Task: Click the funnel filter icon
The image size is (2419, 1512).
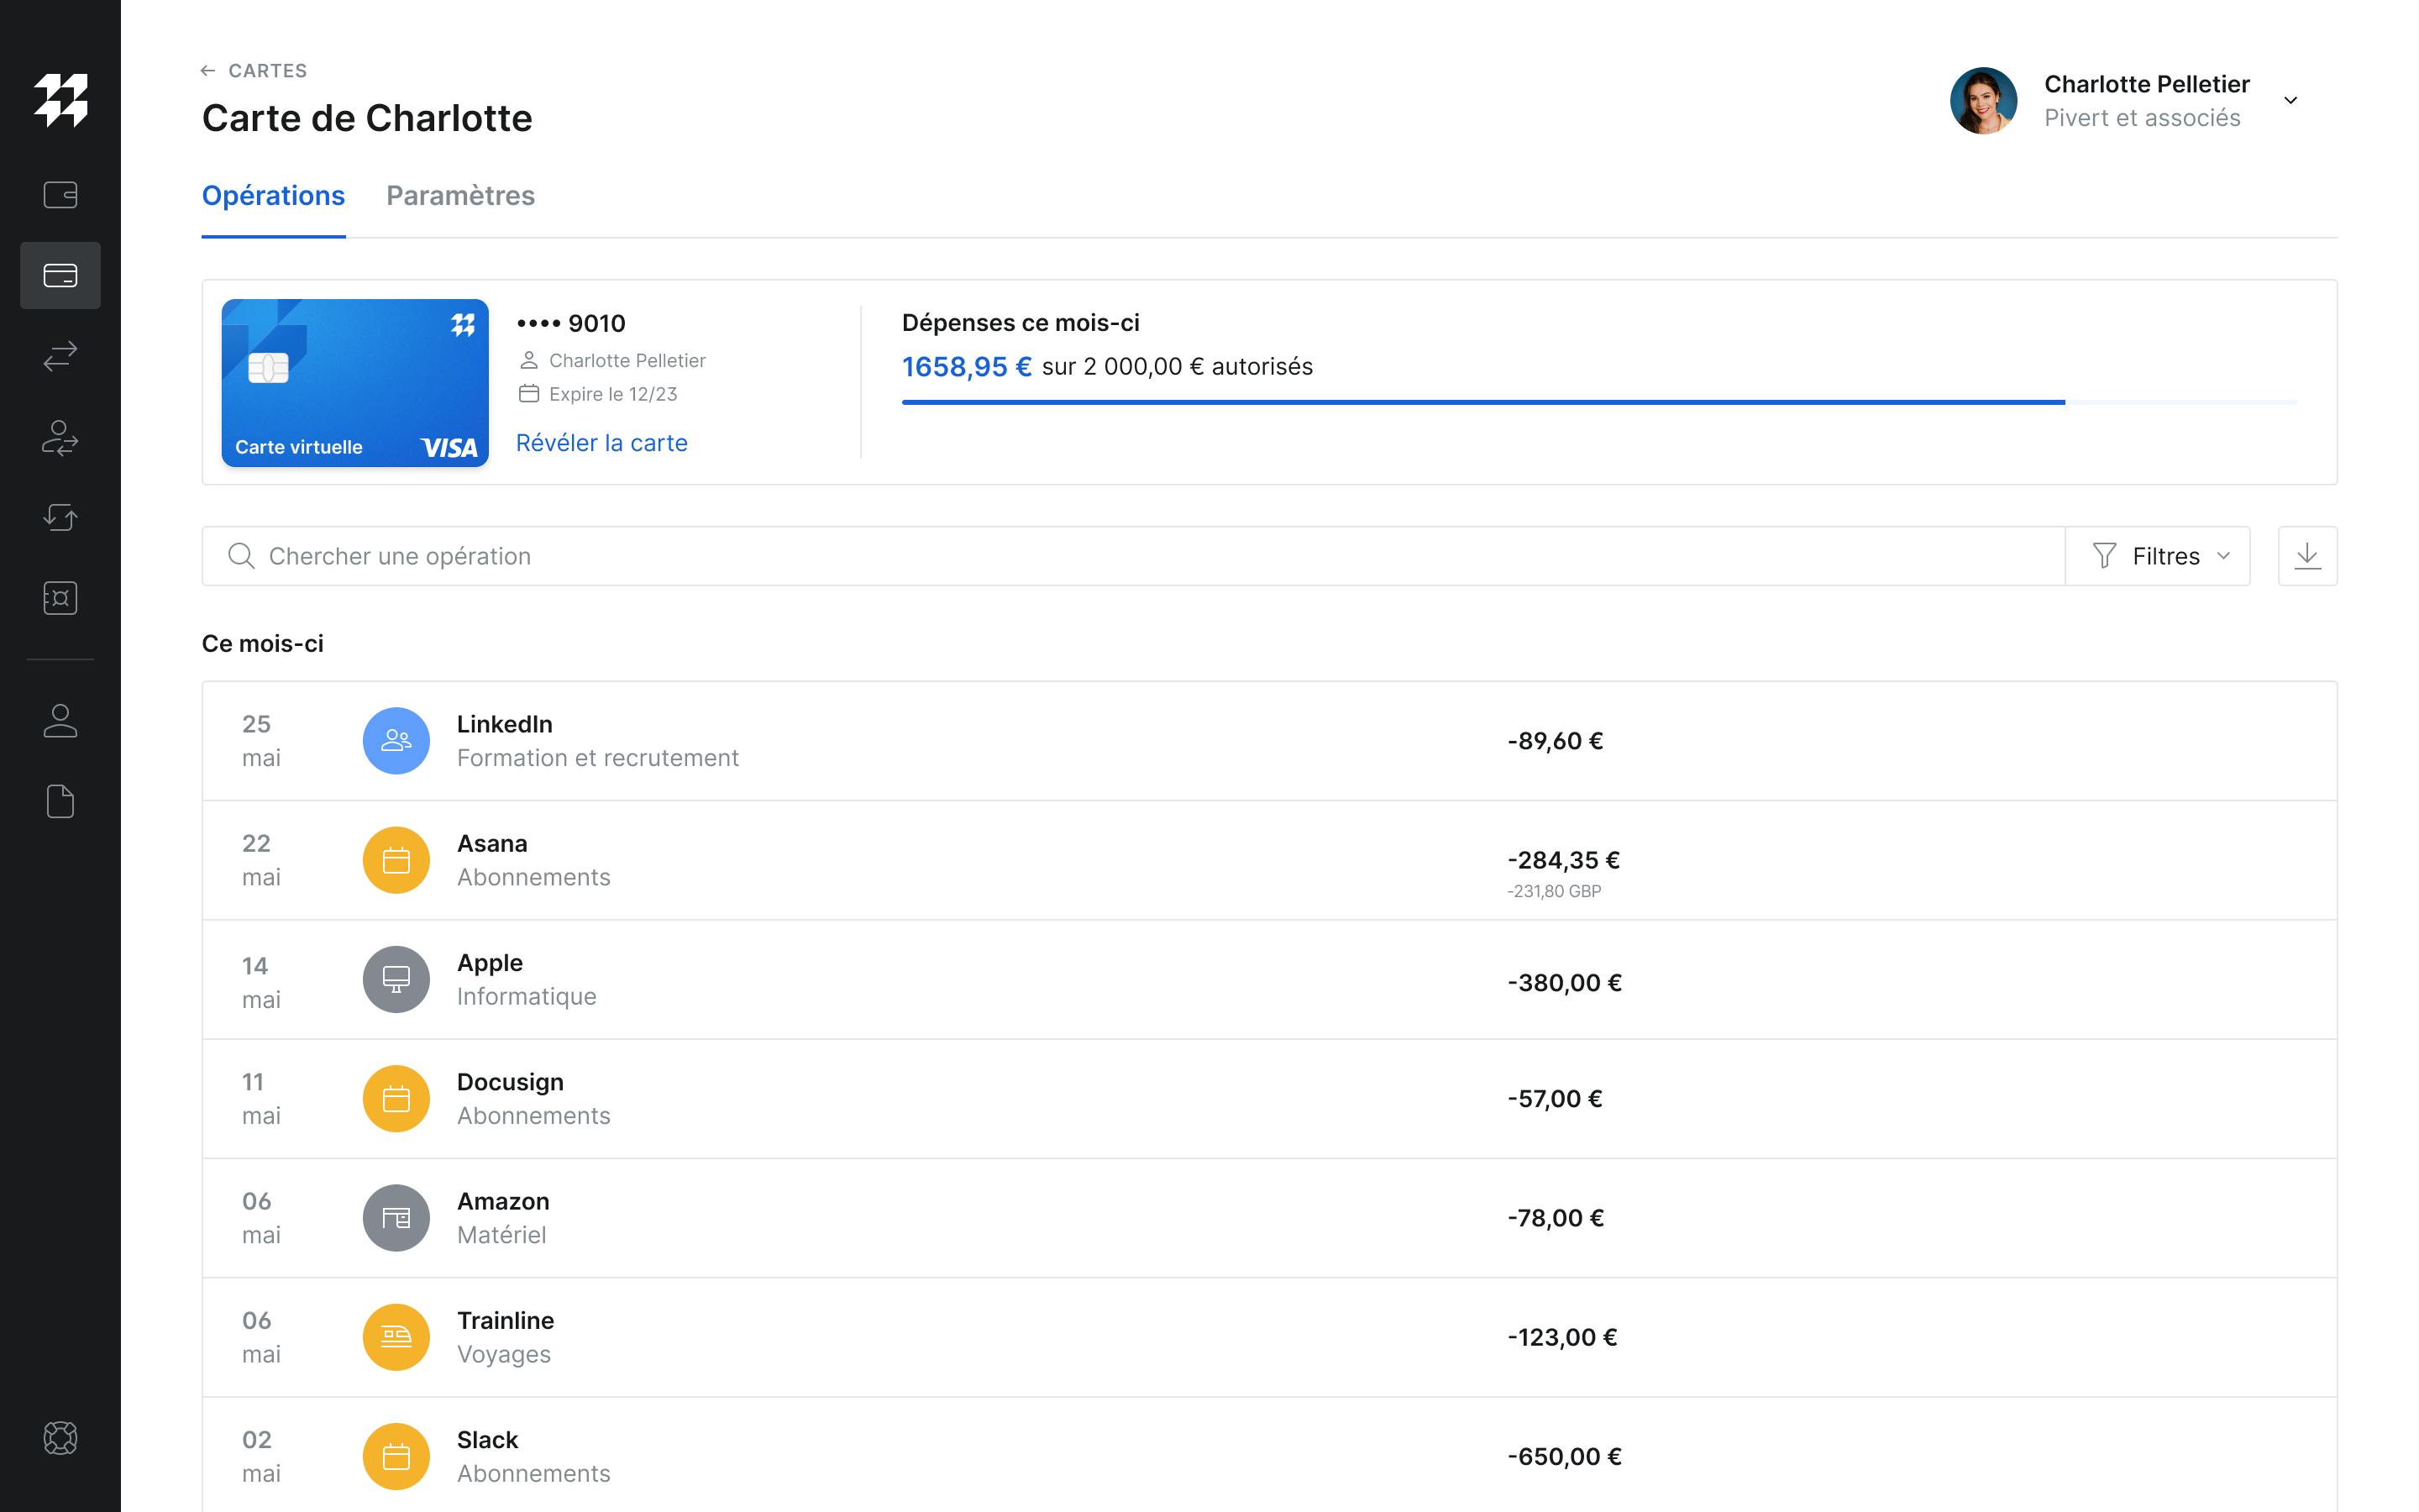Action: click(2104, 556)
